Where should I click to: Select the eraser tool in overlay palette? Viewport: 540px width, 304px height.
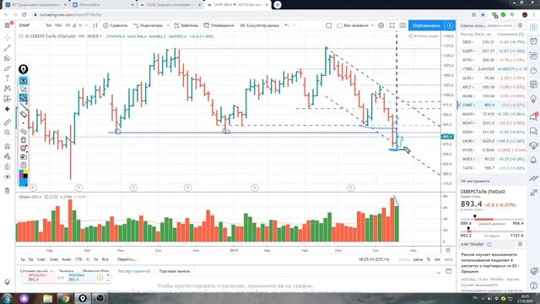pos(24,115)
